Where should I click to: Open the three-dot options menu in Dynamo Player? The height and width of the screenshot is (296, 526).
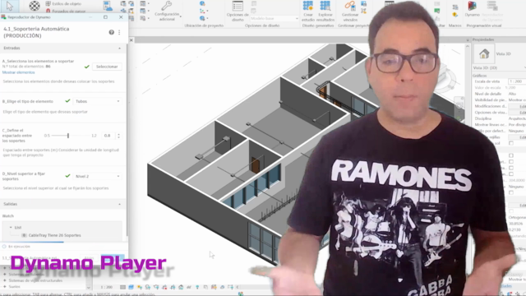pos(119,32)
